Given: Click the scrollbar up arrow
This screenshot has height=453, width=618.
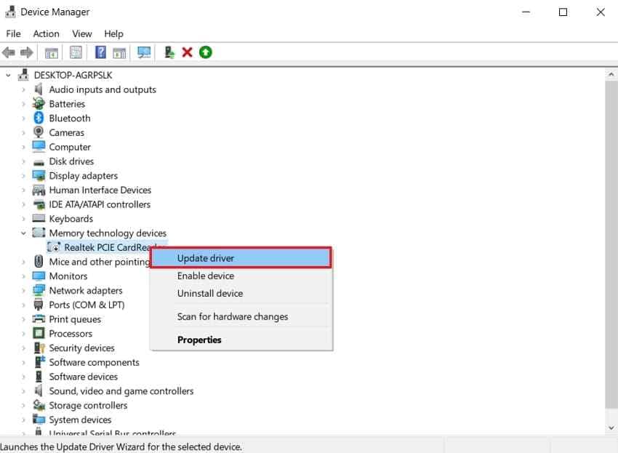Looking at the screenshot, I should click(x=611, y=74).
